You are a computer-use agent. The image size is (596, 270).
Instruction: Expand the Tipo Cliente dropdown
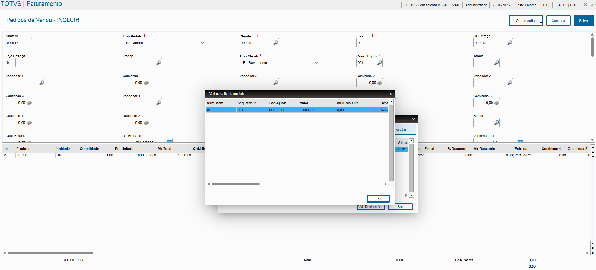[x=316, y=63]
